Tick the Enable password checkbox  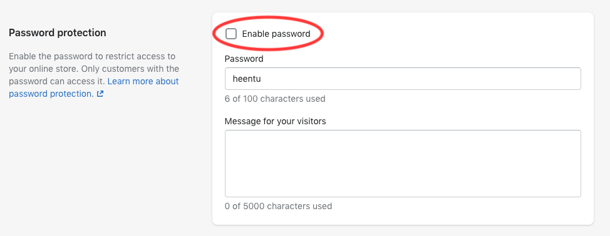(231, 34)
